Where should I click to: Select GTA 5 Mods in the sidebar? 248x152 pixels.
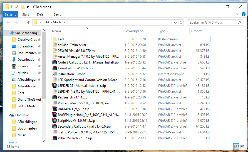26,106
